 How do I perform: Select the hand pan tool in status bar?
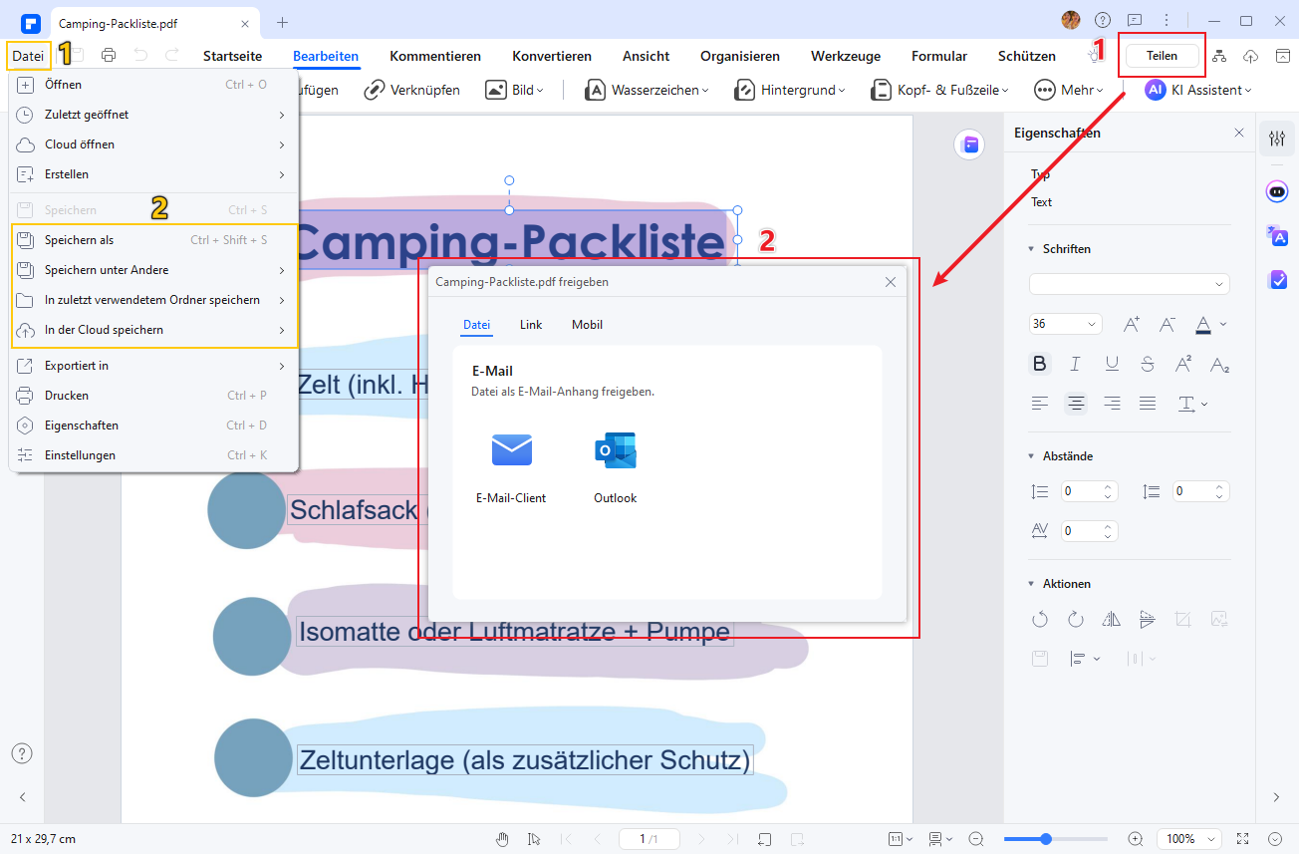tap(502, 838)
